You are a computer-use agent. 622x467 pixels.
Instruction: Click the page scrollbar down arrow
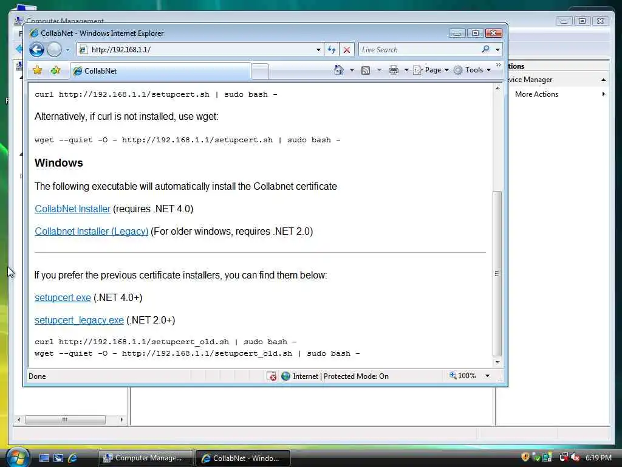[497, 362]
